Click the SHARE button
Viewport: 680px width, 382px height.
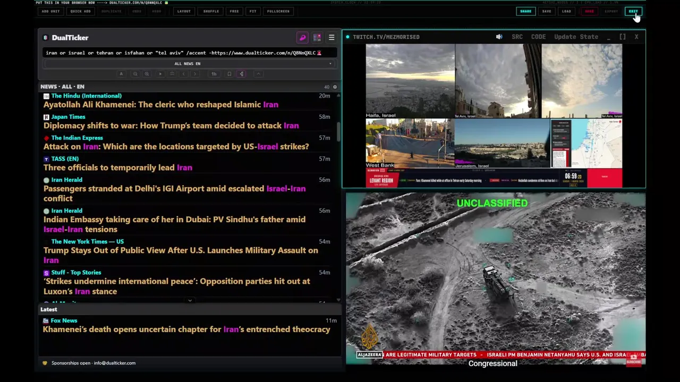coord(525,11)
